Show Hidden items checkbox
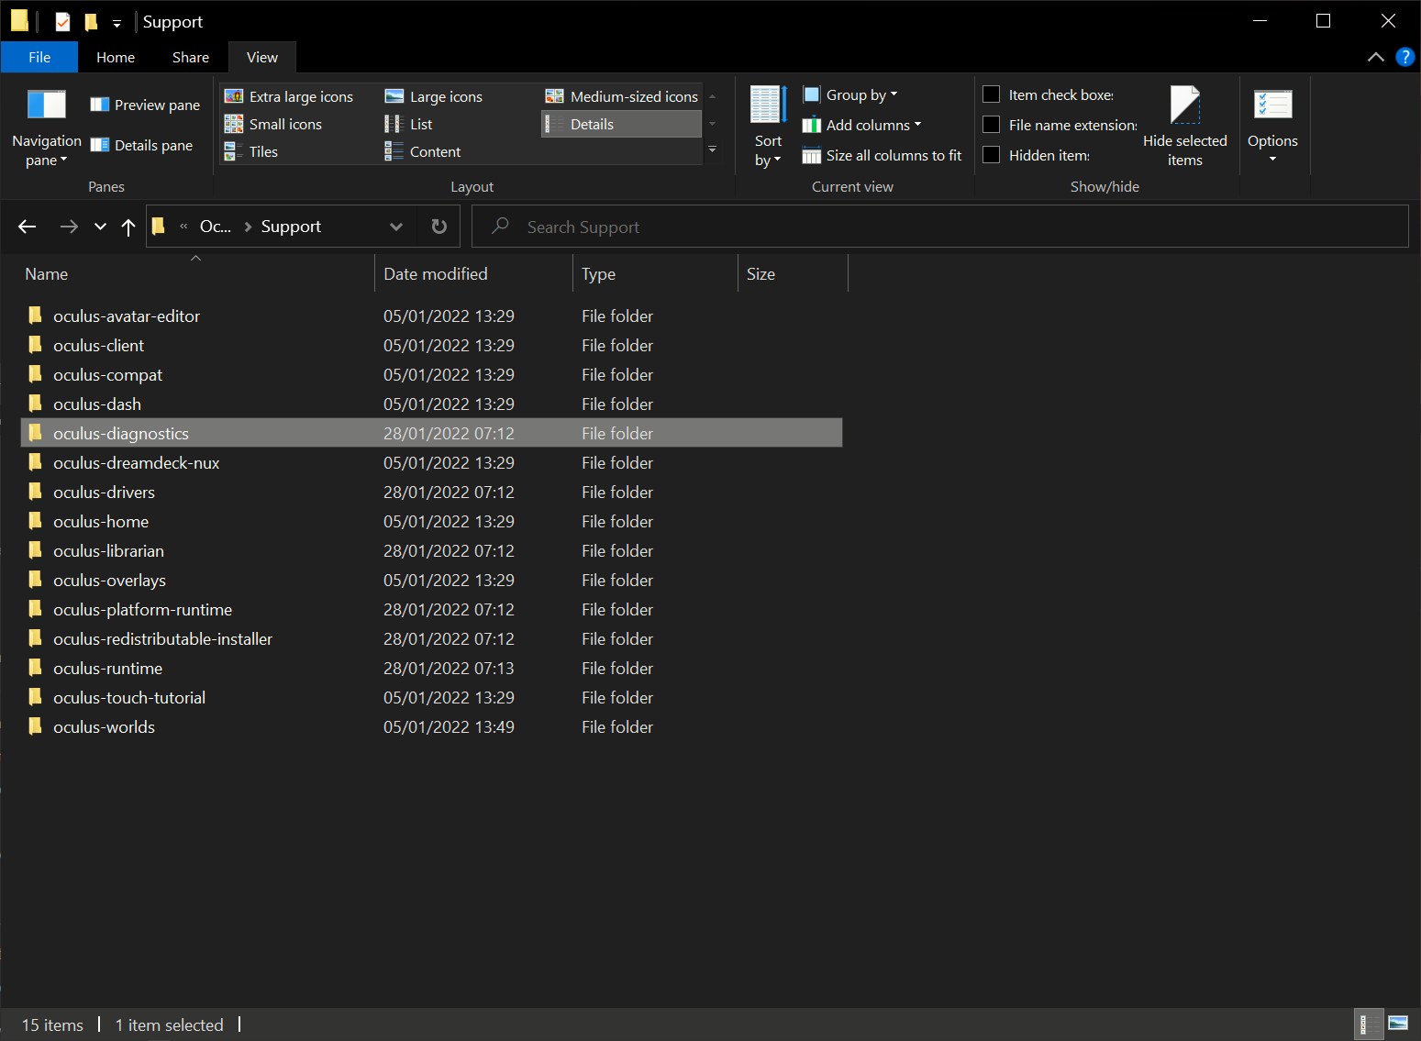Screen dimensions: 1421x1041 [992, 155]
